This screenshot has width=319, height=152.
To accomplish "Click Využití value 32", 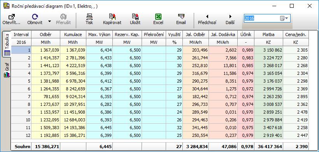I will [x=174, y=128].
